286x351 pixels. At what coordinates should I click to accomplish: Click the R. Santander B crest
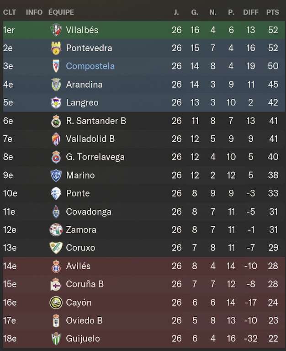point(56,121)
